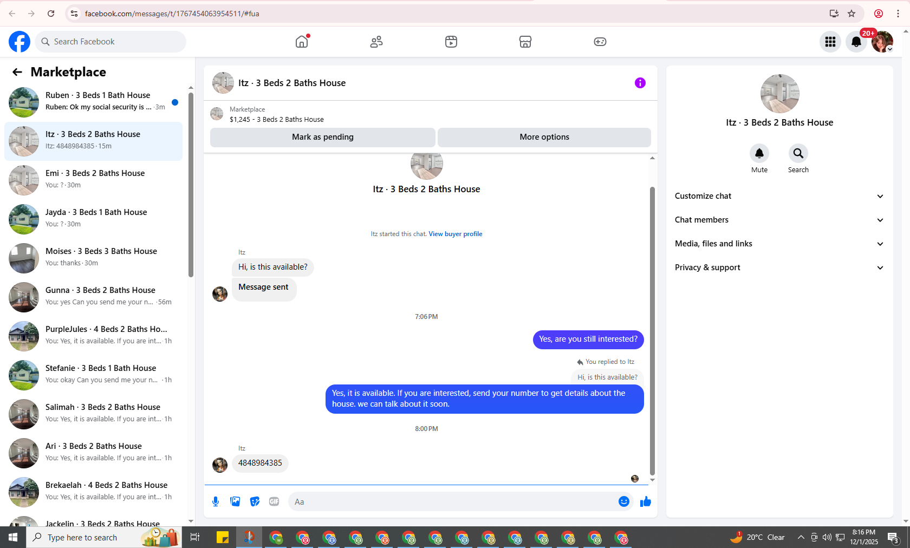Open the Windows notification center icon
This screenshot has height=548, width=910.
[x=893, y=537]
